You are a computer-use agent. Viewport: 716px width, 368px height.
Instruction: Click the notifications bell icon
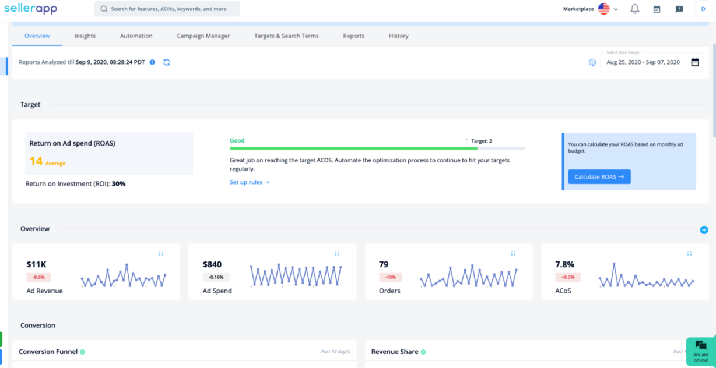click(635, 9)
